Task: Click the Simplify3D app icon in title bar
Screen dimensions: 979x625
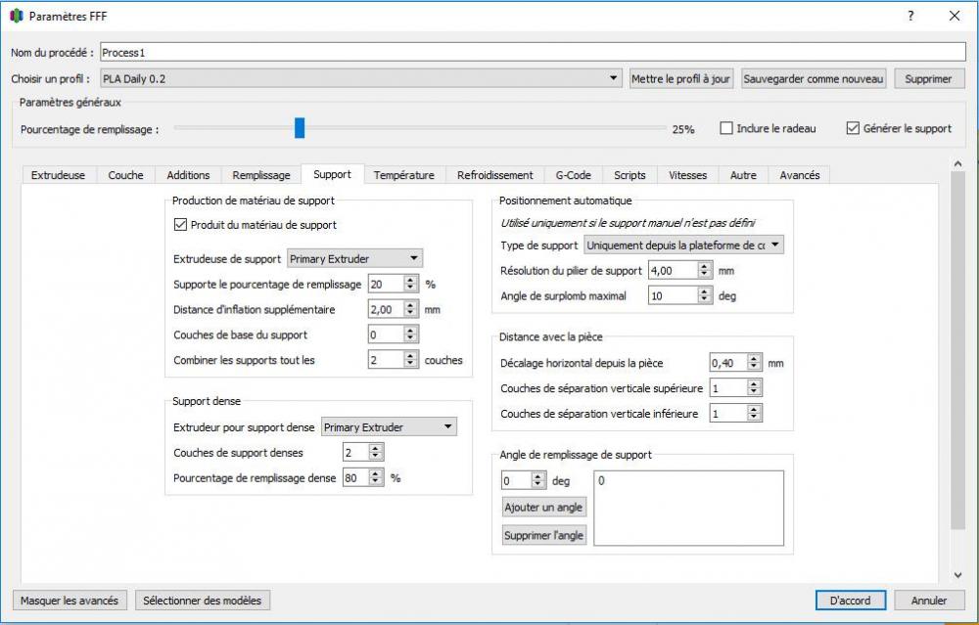Action: [17, 17]
